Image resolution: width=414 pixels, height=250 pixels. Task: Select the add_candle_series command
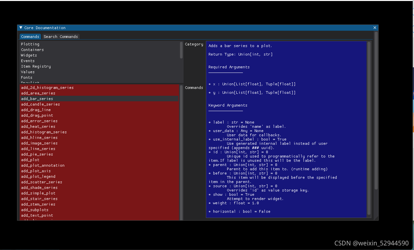point(40,104)
